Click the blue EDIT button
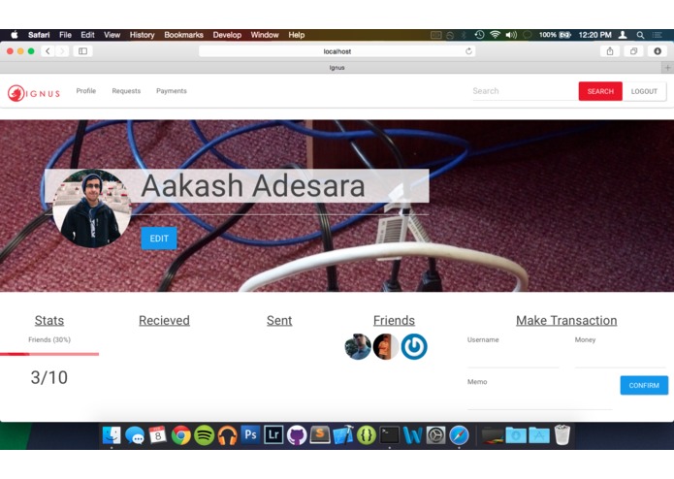Viewport: 674px width, 479px height. 159,238
